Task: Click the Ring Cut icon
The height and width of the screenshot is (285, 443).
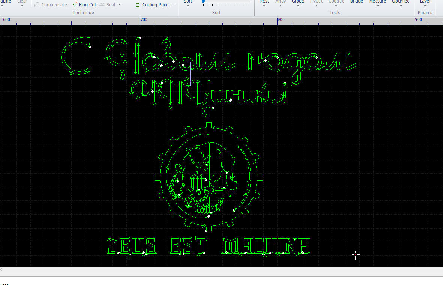Action: pos(75,4)
